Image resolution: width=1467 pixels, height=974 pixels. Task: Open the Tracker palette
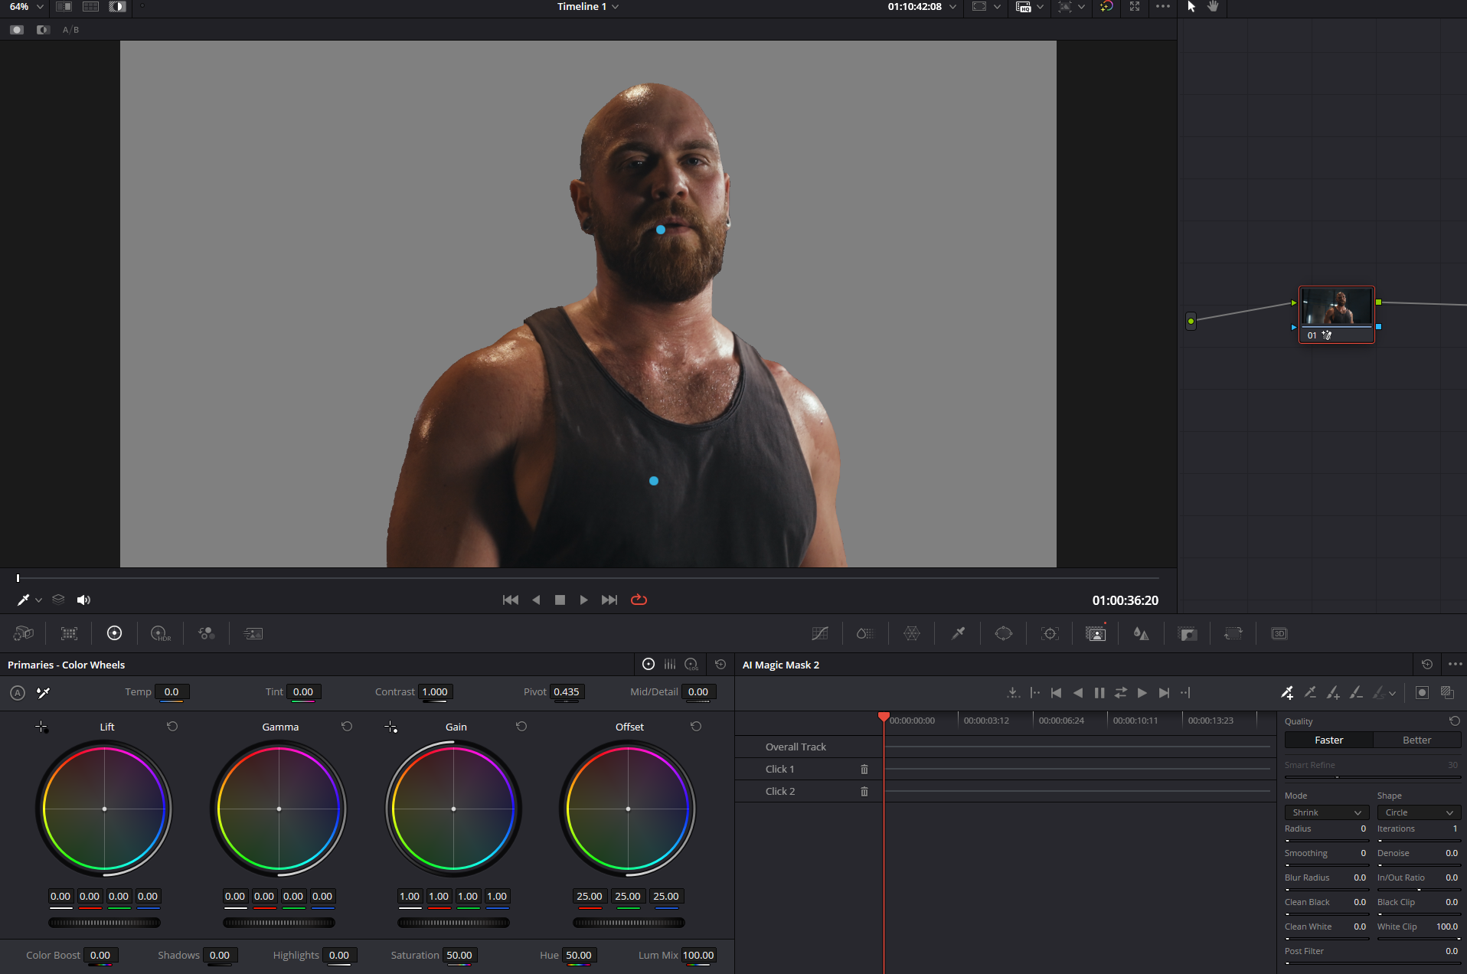[x=1050, y=633]
